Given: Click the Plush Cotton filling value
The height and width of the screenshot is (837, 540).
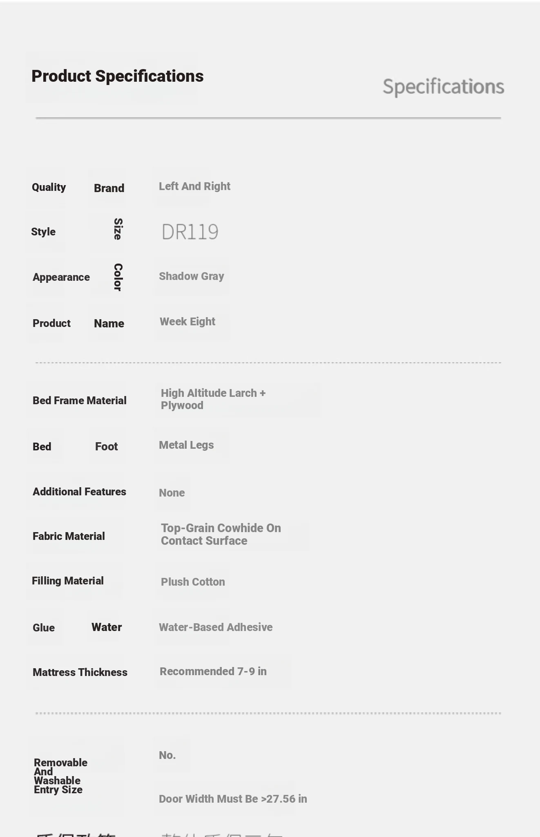Looking at the screenshot, I should click(x=193, y=582).
